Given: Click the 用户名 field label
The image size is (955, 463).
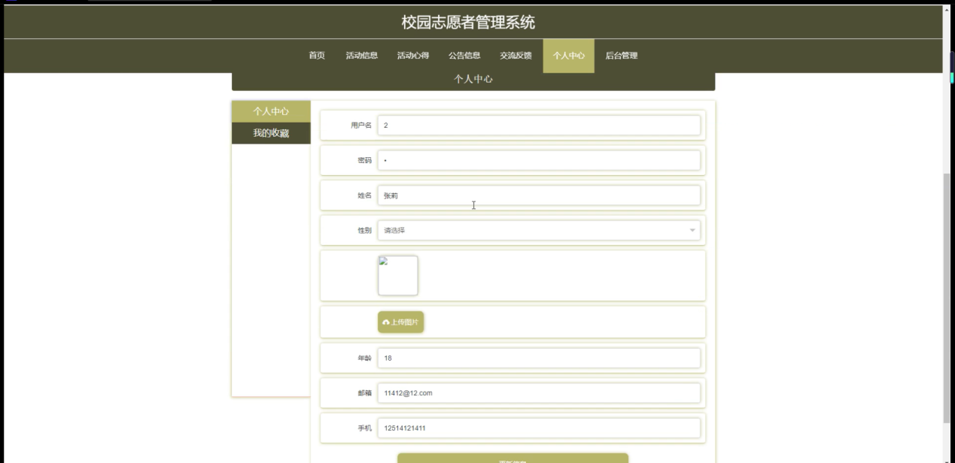Looking at the screenshot, I should 361,126.
